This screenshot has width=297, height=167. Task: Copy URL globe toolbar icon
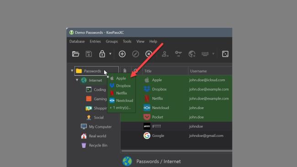(192, 54)
